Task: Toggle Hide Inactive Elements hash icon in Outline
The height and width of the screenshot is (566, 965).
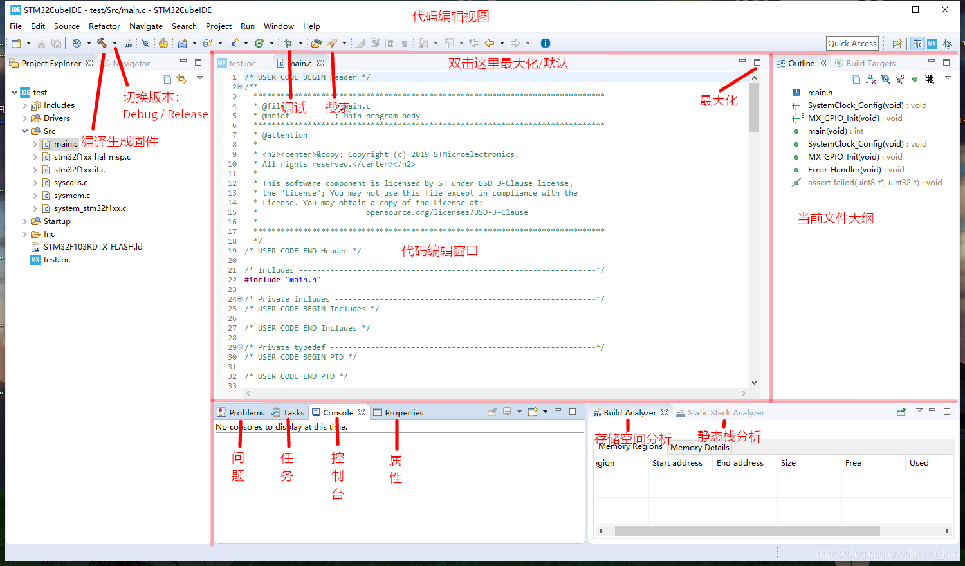Action: pos(930,79)
